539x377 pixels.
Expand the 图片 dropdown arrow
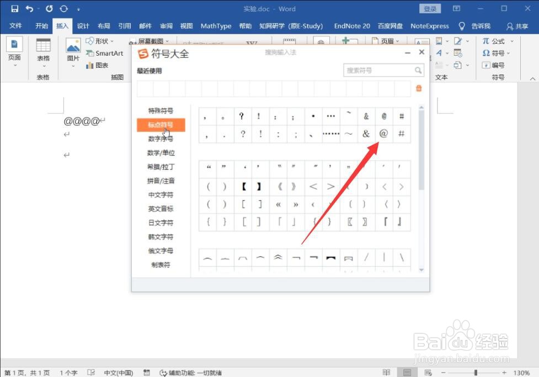[73, 66]
